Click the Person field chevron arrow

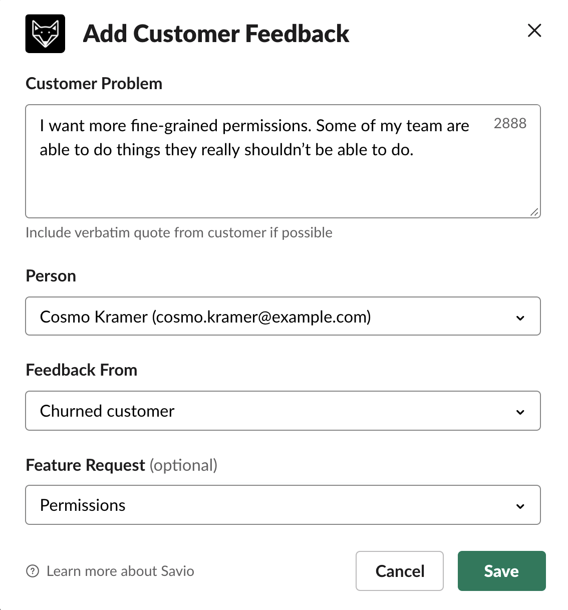[x=520, y=318]
